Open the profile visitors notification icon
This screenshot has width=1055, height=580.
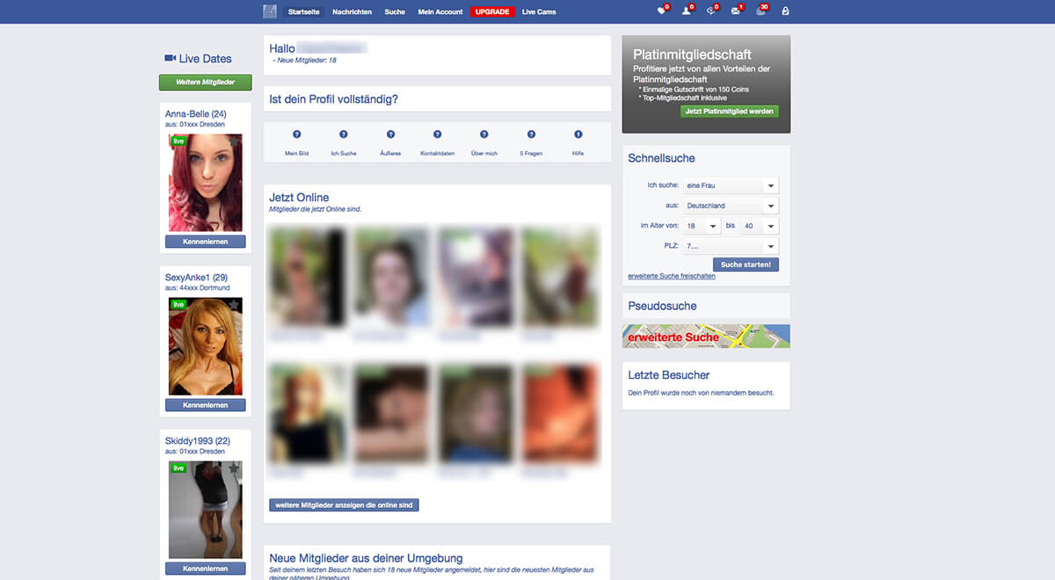[x=687, y=11]
